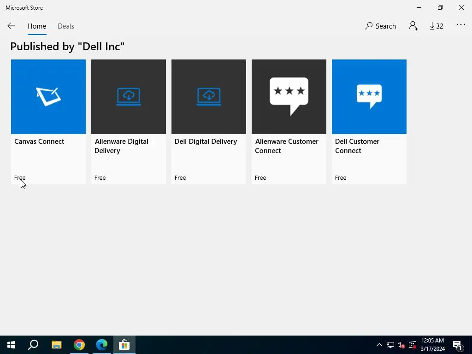Viewport: 472px width, 354px height.
Task: Click the Dell Customer Connect title
Action: click(x=357, y=146)
